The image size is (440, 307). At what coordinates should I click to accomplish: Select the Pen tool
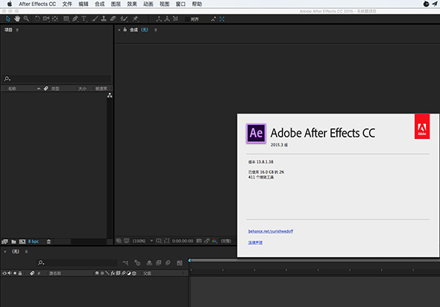[x=75, y=19]
